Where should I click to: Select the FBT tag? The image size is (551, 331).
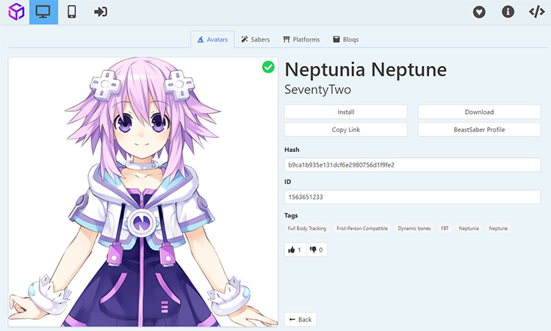coord(444,228)
